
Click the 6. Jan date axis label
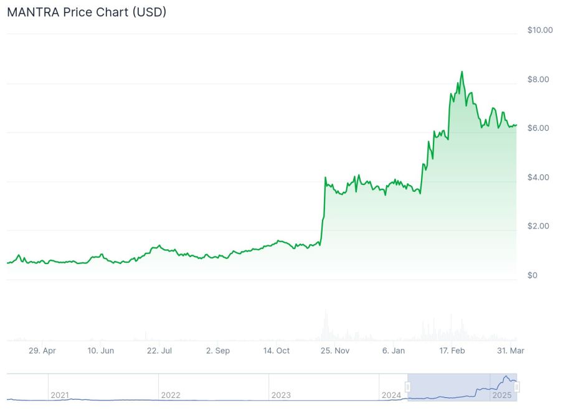pos(394,351)
